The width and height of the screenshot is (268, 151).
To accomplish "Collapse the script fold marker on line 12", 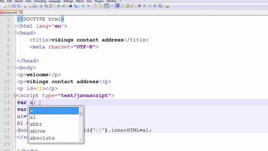I will click(x=15, y=95).
